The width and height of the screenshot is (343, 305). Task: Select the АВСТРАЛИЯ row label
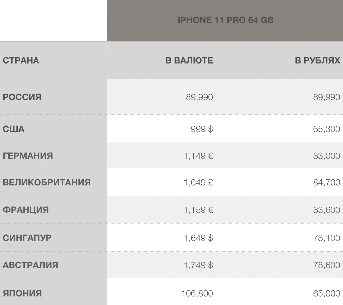(30, 265)
